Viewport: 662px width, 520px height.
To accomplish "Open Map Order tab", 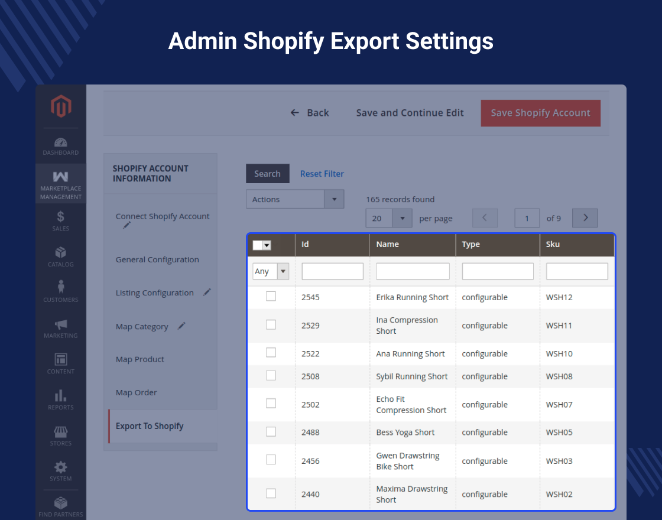I will pos(136,392).
